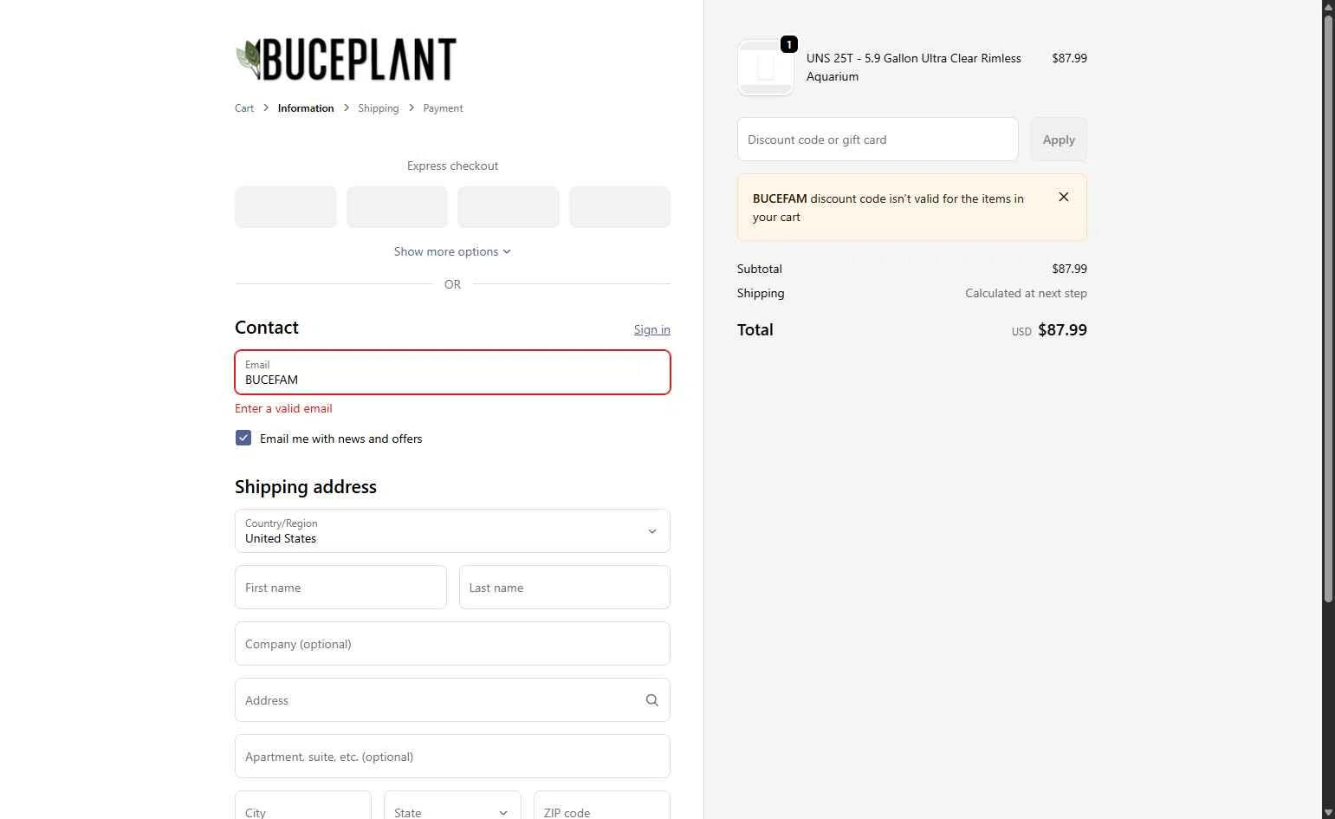
Task: Focus the First name field
Action: (340, 587)
